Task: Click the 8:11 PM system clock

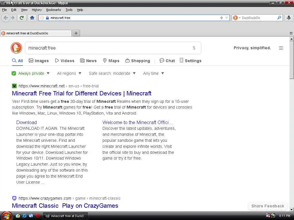Action: click(x=285, y=216)
